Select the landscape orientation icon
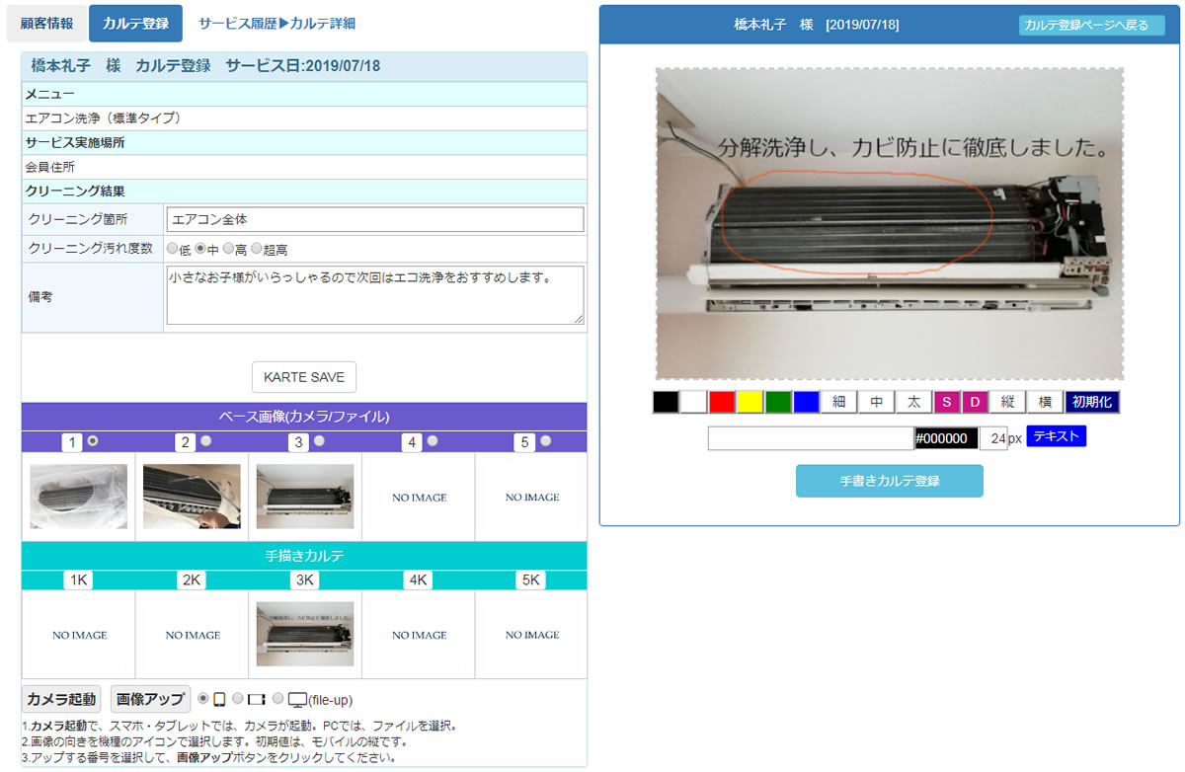Screen dimensions: 1185x772 pos(257,700)
